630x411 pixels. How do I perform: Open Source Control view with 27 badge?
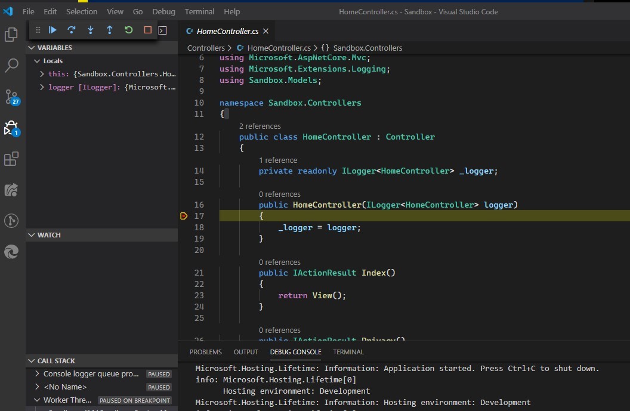point(12,97)
